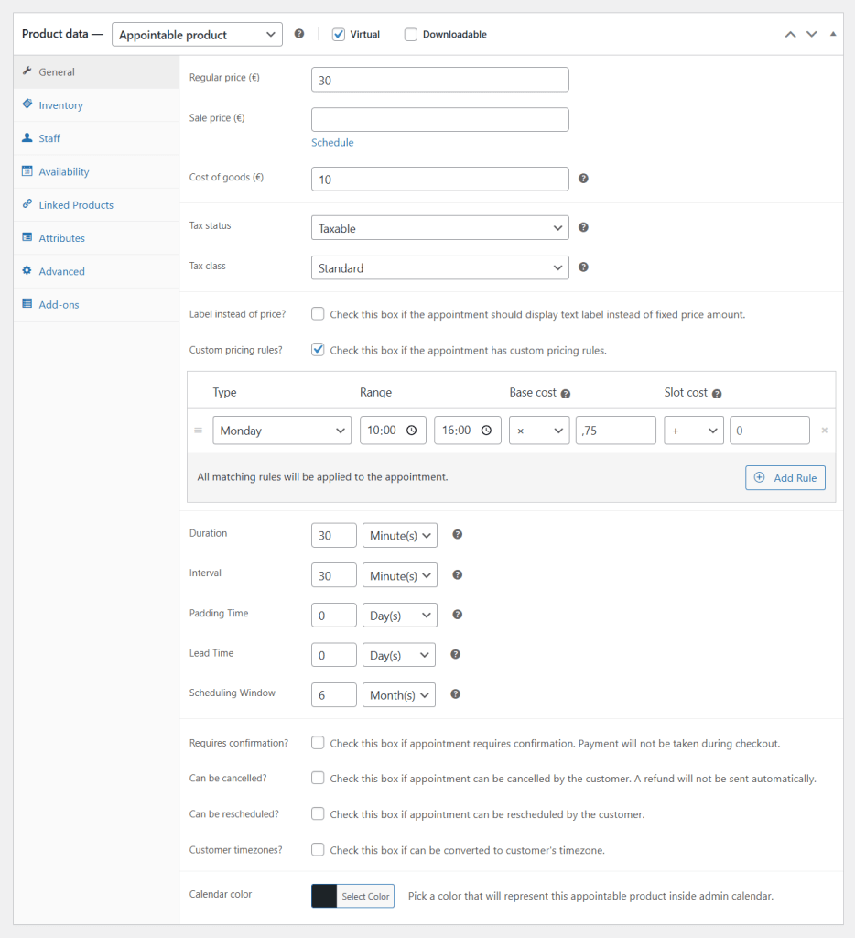Open the Appointable product type dropdown

[197, 35]
